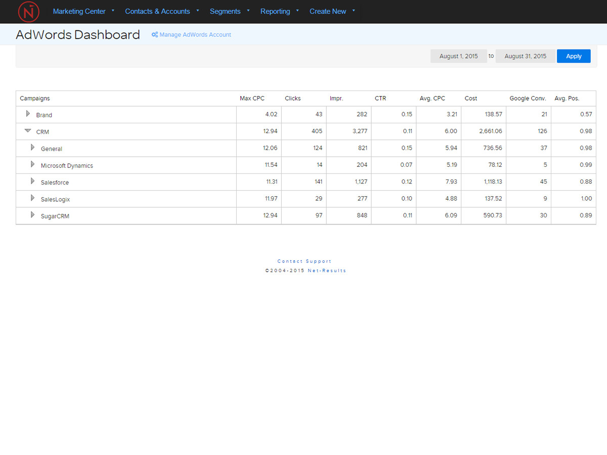Select the Salesforce ad group name
Image resolution: width=607 pixels, height=455 pixels.
[55, 183]
